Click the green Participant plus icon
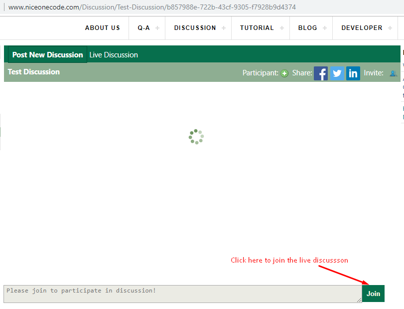This screenshot has width=404, height=309. point(284,73)
